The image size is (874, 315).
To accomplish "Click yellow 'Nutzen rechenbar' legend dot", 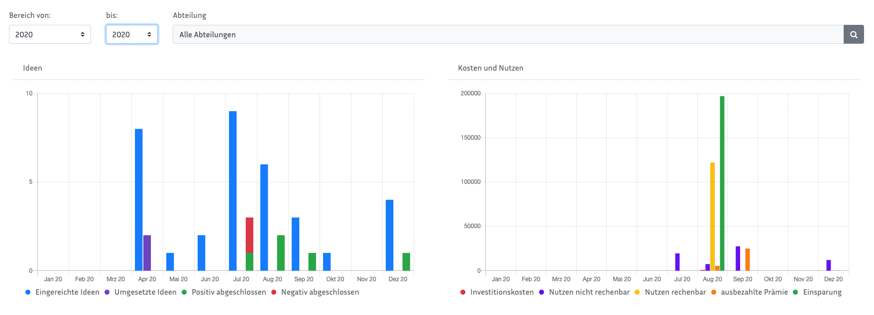I will tap(637, 292).
